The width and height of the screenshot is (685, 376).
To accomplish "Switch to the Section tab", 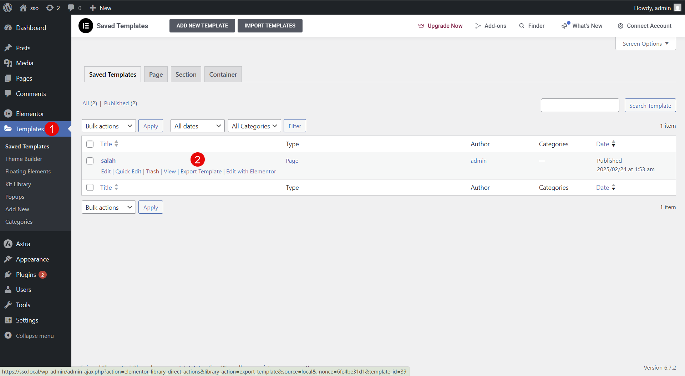I will pyautogui.click(x=186, y=75).
